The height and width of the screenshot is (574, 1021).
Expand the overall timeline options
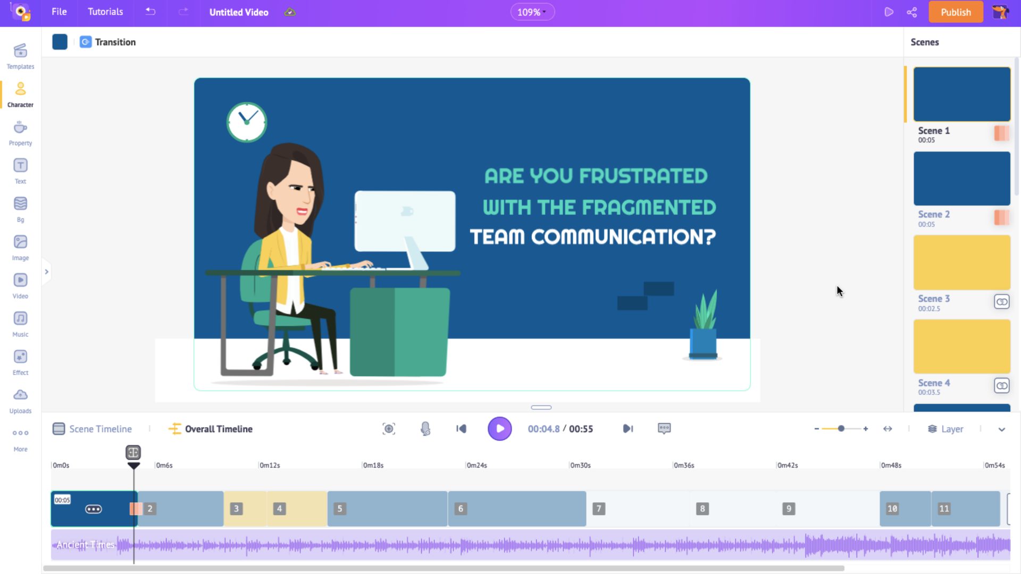pyautogui.click(x=1003, y=428)
